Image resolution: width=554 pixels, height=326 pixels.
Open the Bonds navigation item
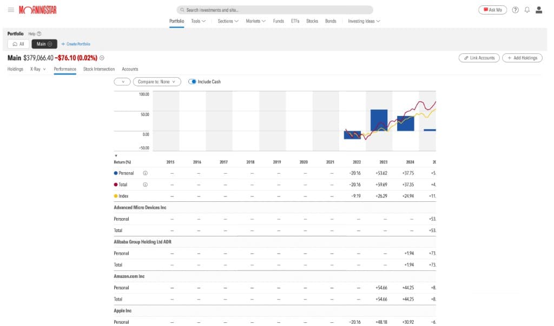click(331, 21)
